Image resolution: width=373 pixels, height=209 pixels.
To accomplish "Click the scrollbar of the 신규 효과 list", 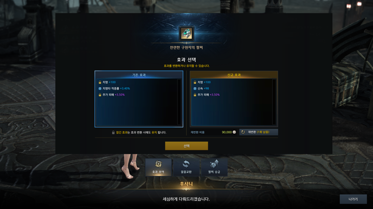I will click(274, 102).
